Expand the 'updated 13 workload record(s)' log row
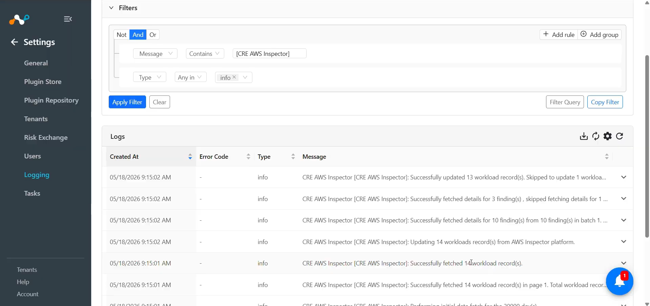650x306 pixels. click(624, 177)
